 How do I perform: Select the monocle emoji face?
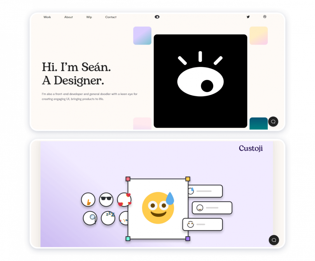pyautogui.click(x=90, y=218)
